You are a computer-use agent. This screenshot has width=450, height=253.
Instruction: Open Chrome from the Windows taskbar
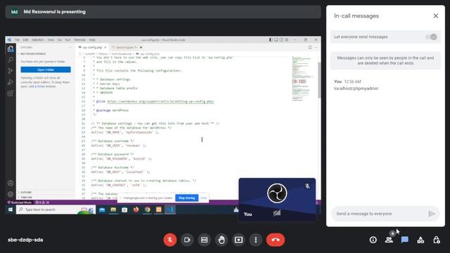[147, 209]
